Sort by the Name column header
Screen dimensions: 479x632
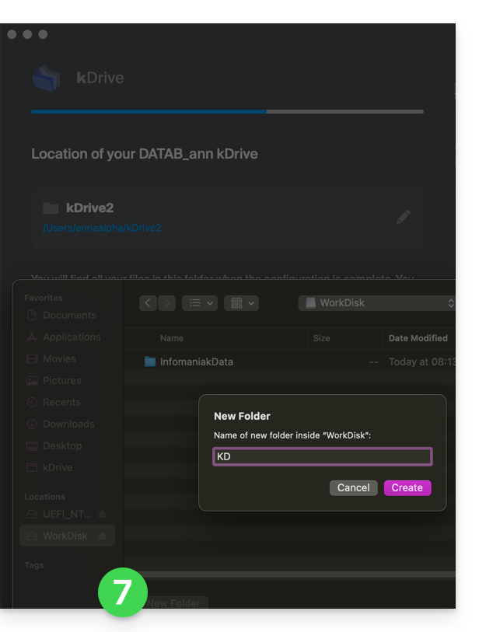click(172, 338)
